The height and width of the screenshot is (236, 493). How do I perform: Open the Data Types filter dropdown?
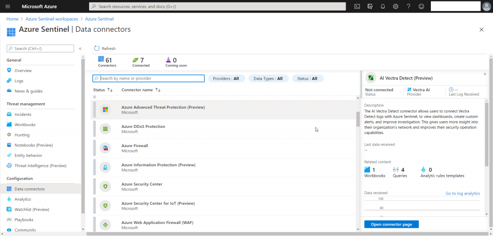(269, 78)
